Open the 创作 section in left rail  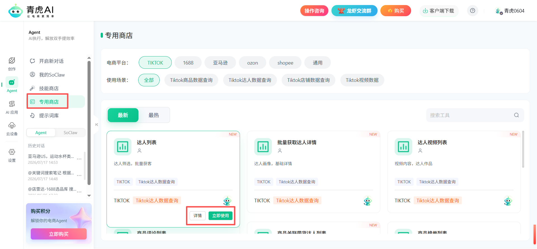point(12,64)
